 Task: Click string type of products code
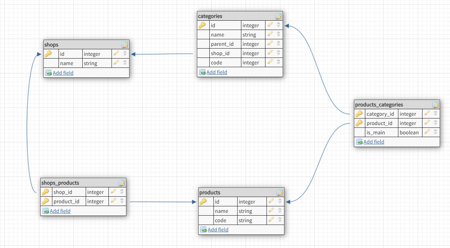[245, 220]
